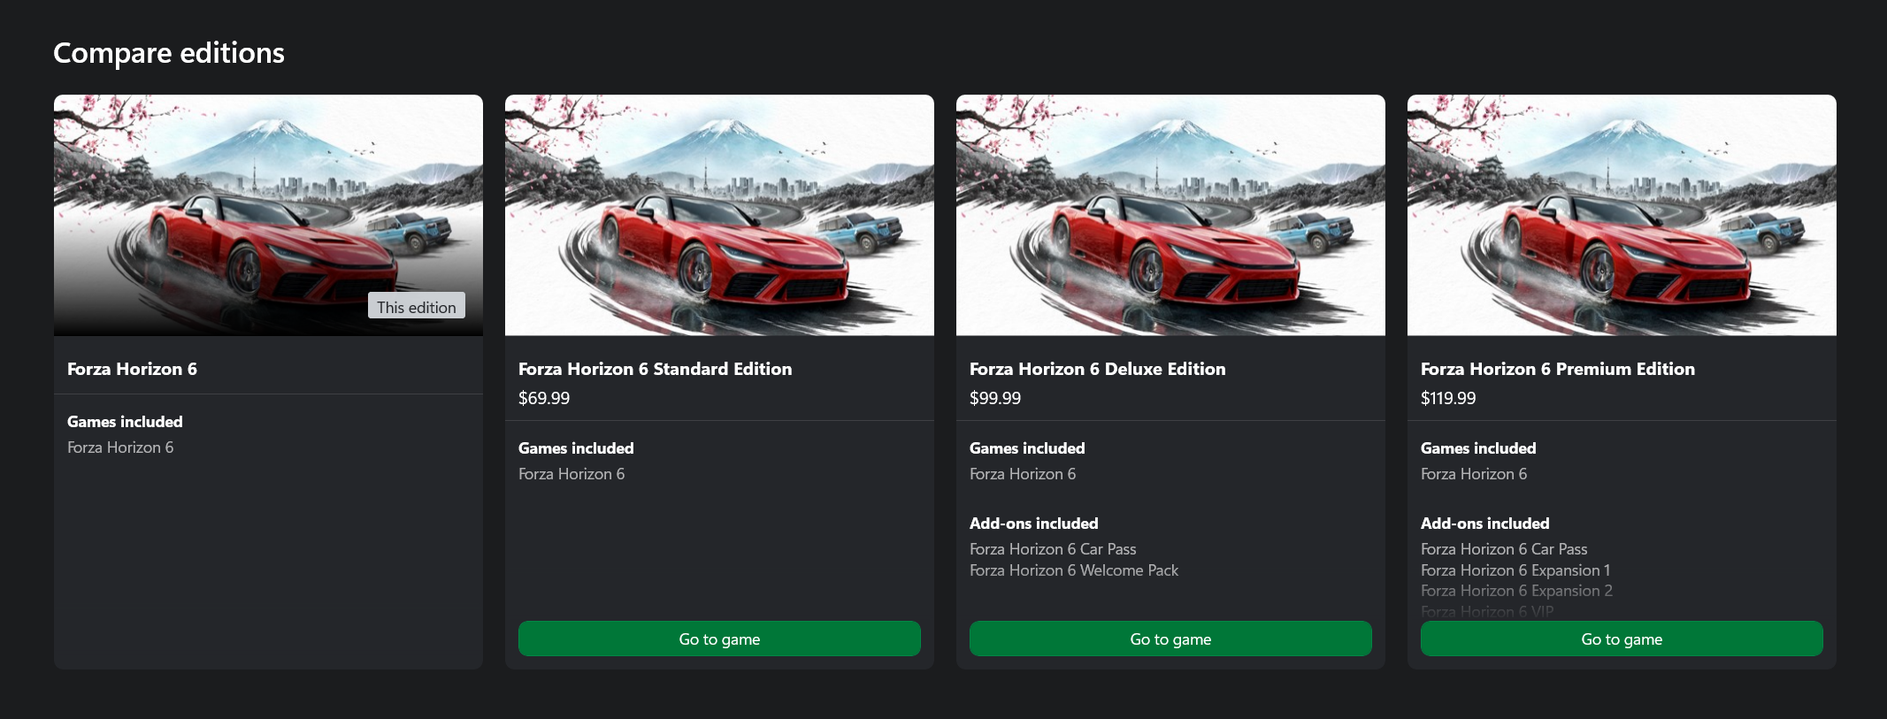Click Go to game under Standard Edition
The width and height of the screenshot is (1887, 719).
point(719,639)
